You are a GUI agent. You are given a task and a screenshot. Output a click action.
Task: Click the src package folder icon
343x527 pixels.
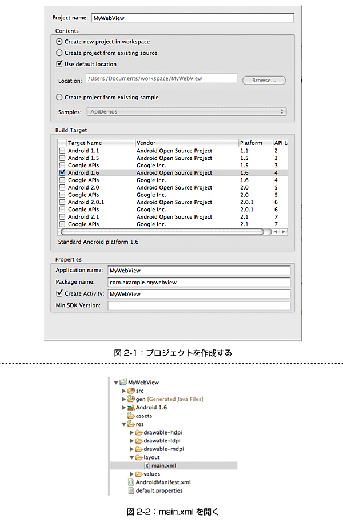(x=131, y=391)
